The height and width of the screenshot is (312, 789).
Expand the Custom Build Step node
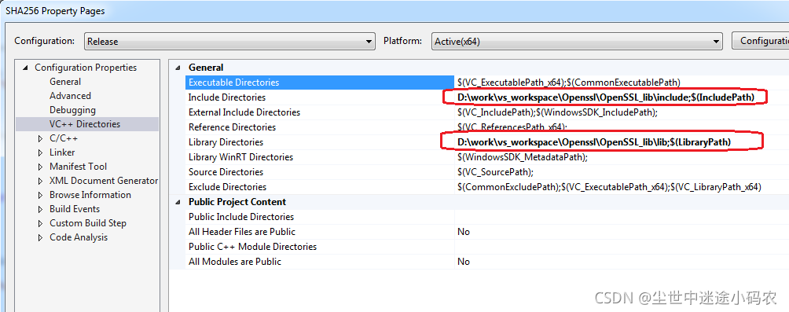click(41, 223)
